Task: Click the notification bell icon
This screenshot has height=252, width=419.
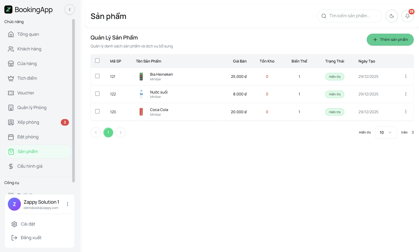Action: [407, 16]
